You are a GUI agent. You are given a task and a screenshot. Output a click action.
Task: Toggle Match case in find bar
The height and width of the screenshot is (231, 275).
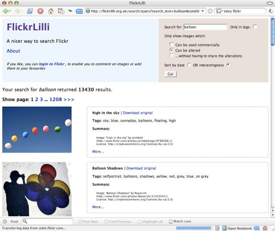pos(171,221)
